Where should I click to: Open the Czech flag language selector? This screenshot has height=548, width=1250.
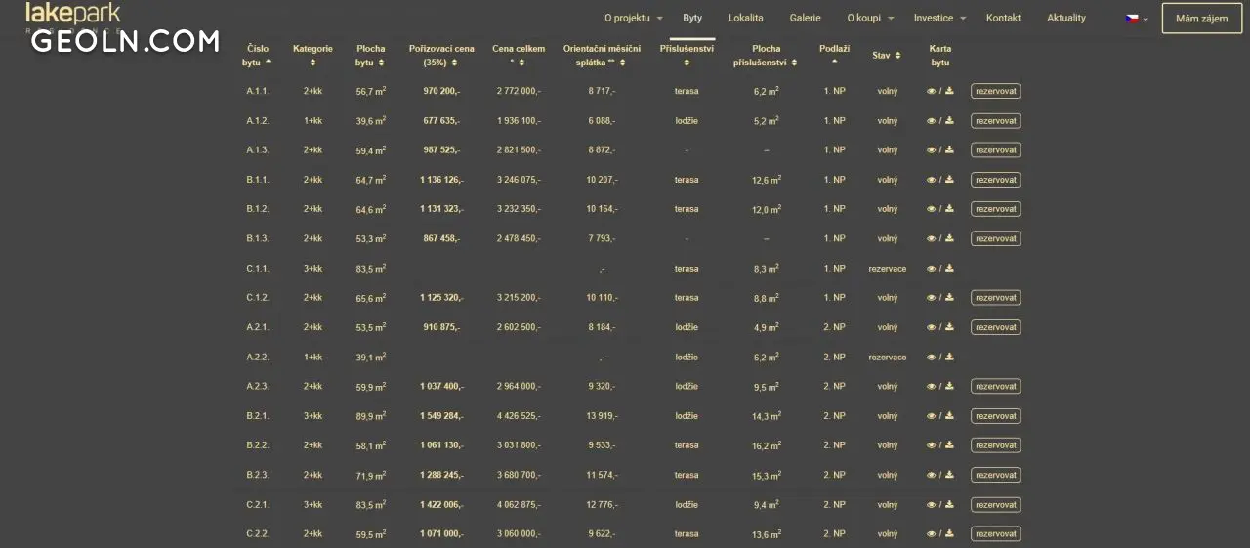[x=1137, y=19]
